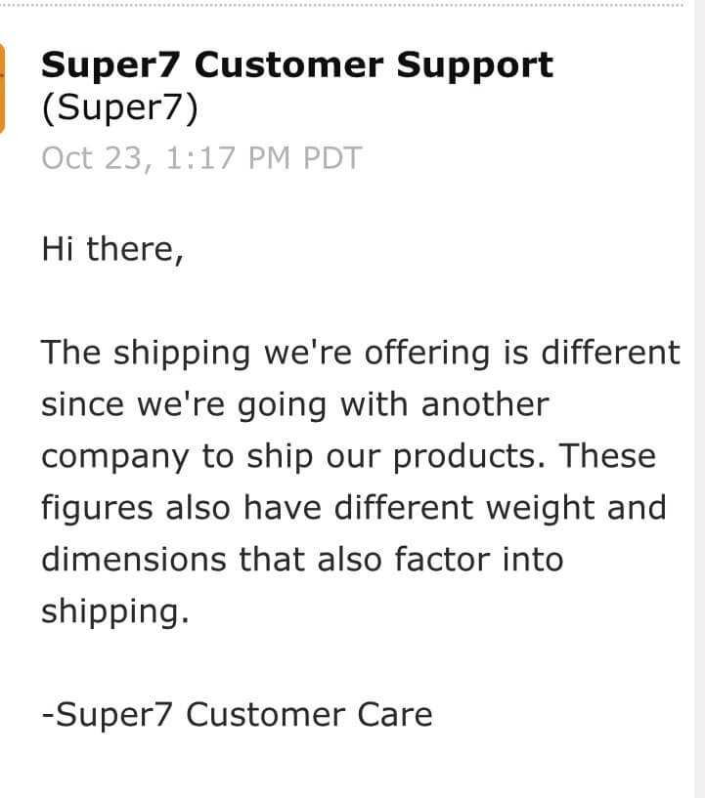Open the Super7 Customer Support sender name
This screenshot has height=798, width=705.
click(x=297, y=65)
